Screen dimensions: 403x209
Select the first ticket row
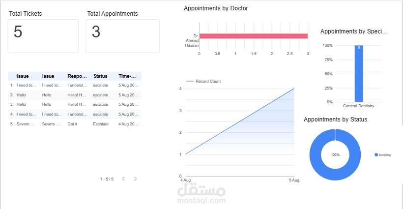tap(75, 86)
